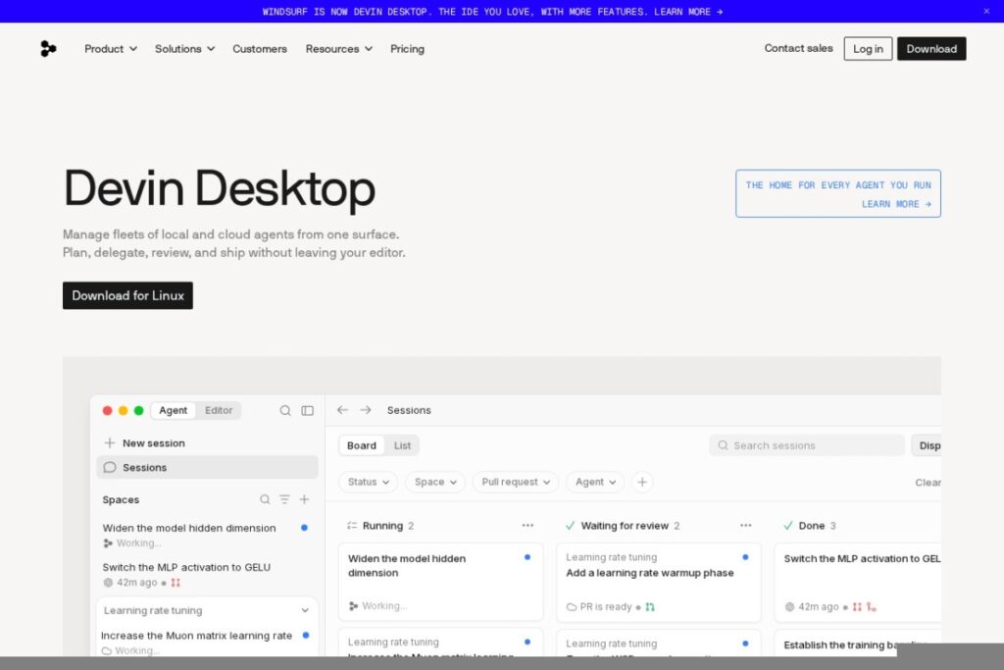Viewport: 1004px width, 670px height.
Task: Open Increase the Muon matrix learning rate item
Action: tap(205, 642)
